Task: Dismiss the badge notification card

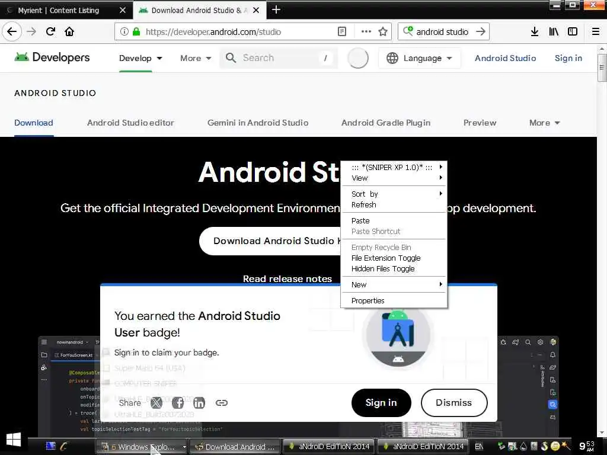Action: [453, 403]
